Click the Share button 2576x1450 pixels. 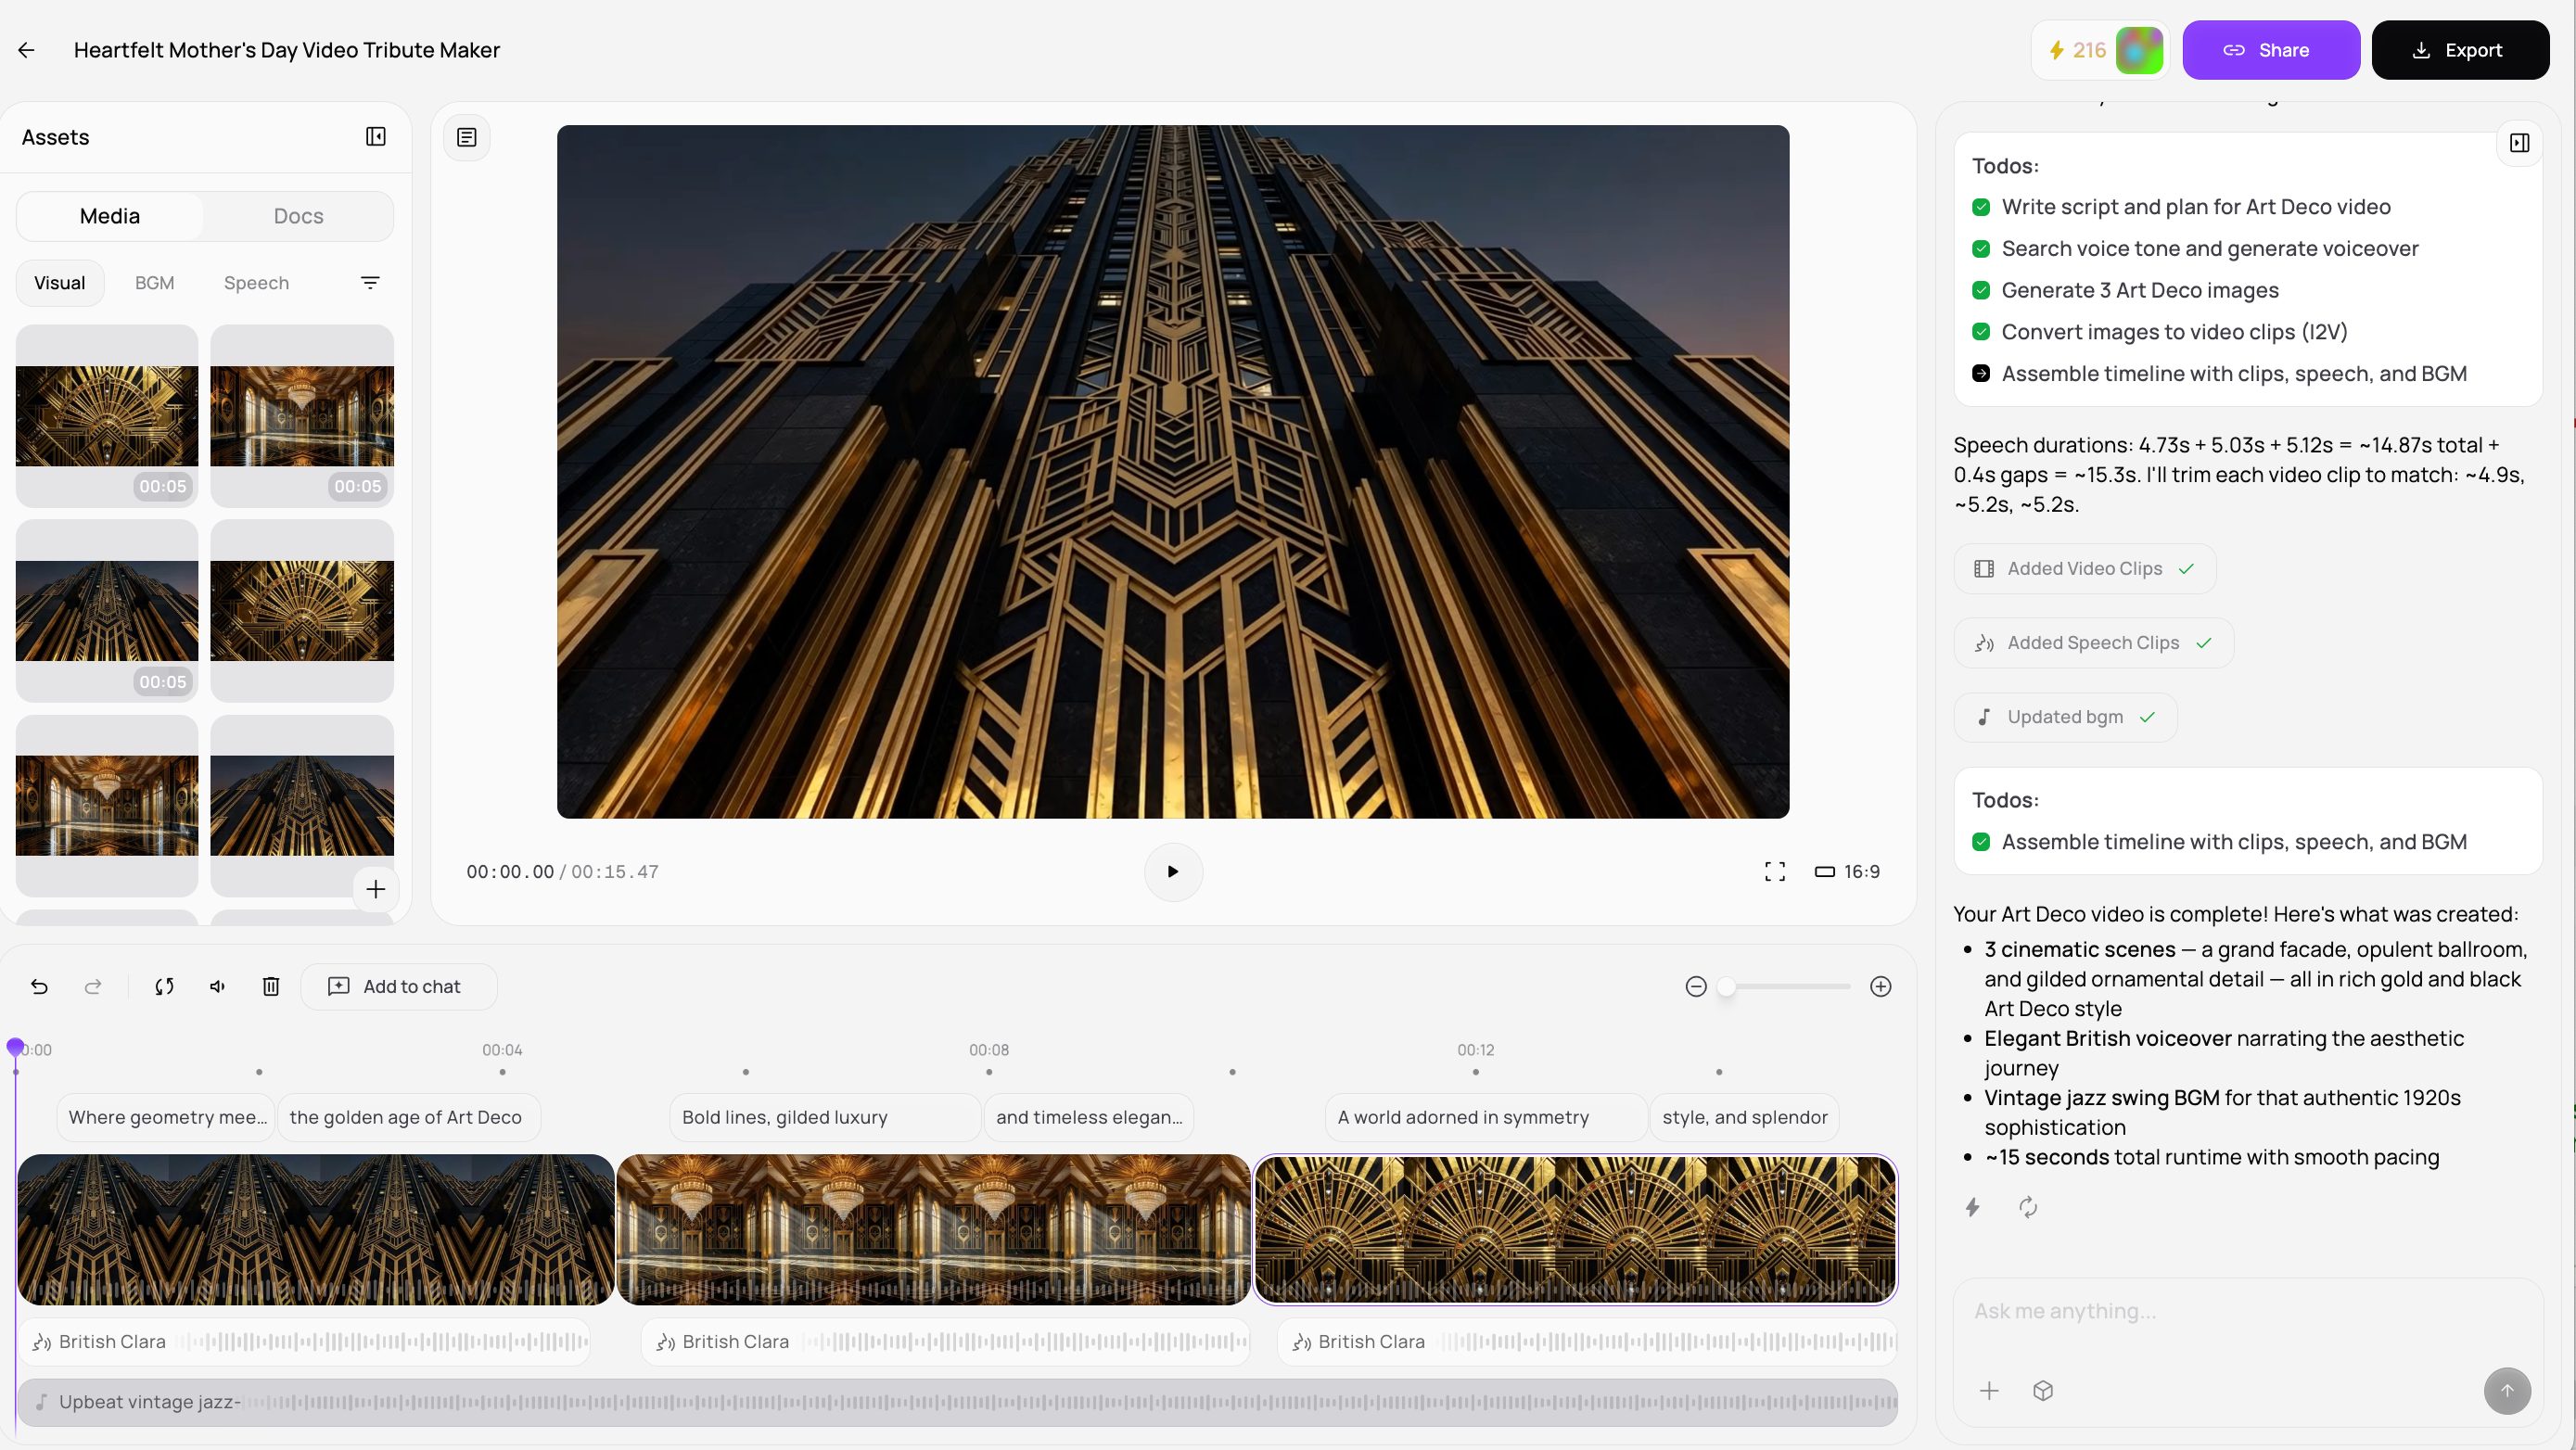pos(2270,50)
